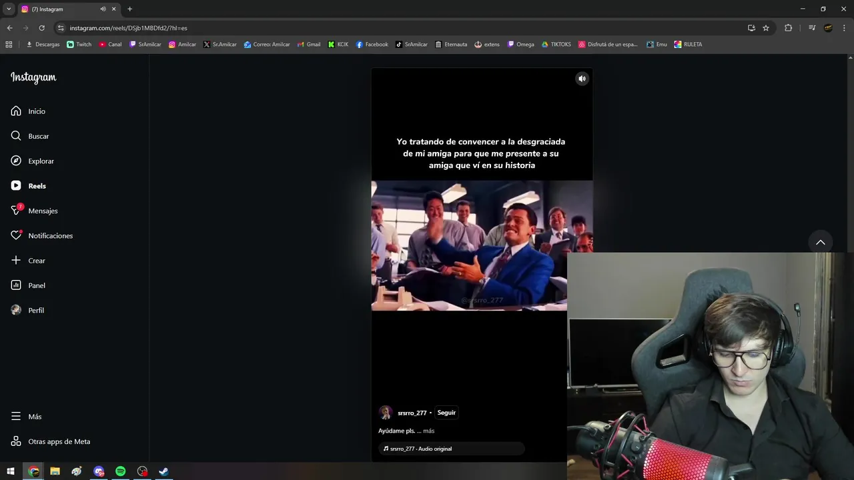The image size is (854, 480).
Task: Select the (7) Instagram tab
Action: [60, 9]
